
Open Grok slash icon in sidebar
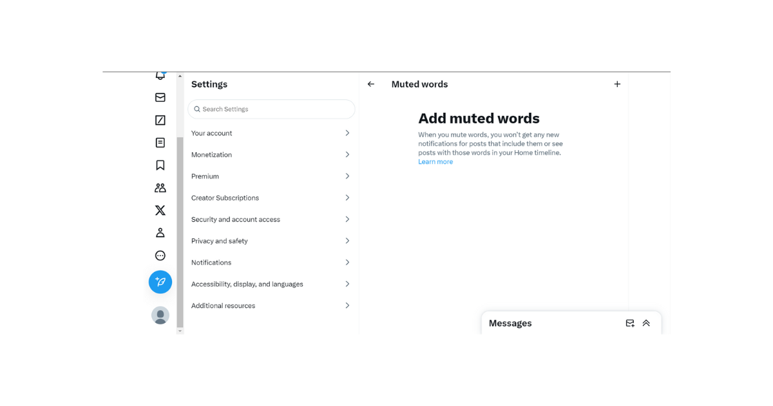(x=160, y=120)
